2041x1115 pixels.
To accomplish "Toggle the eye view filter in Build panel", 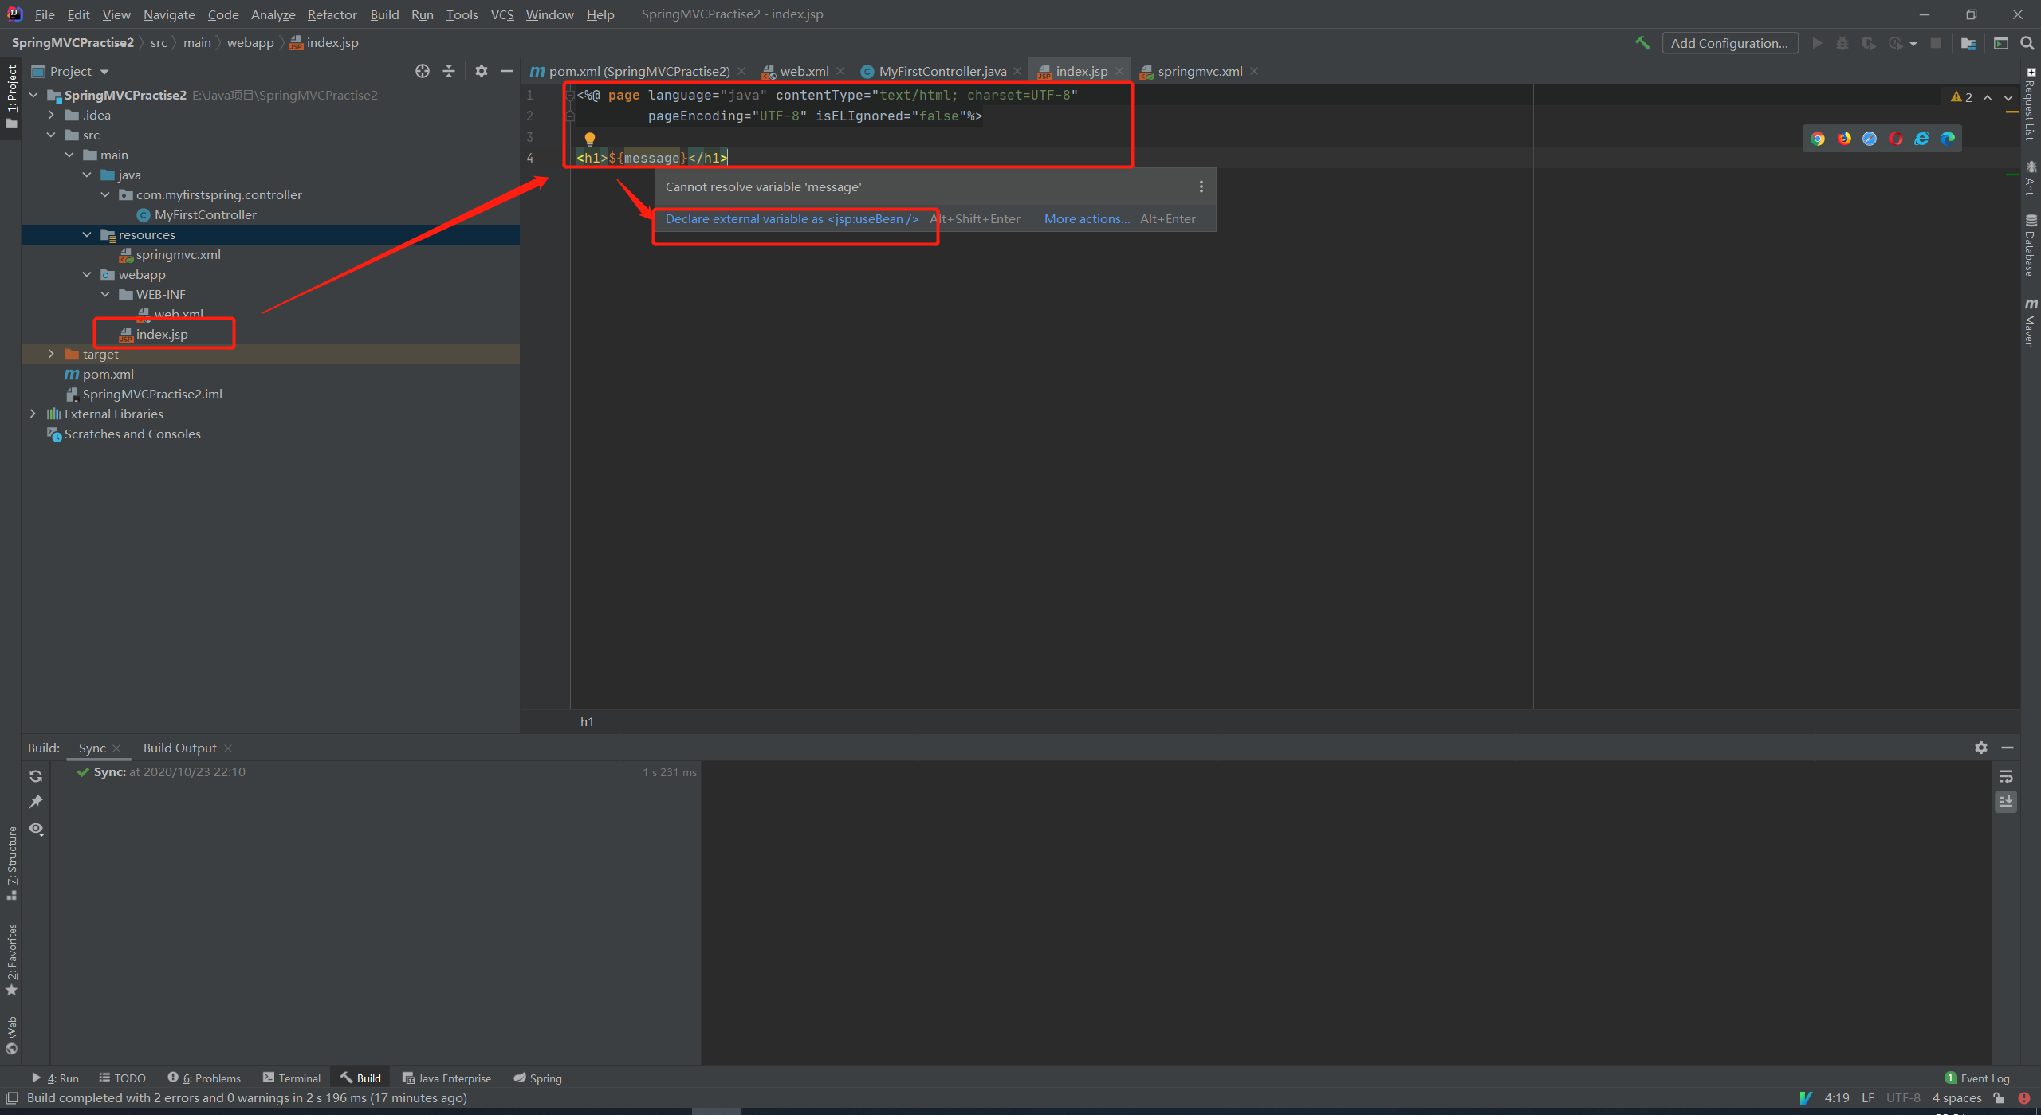I will click(36, 829).
